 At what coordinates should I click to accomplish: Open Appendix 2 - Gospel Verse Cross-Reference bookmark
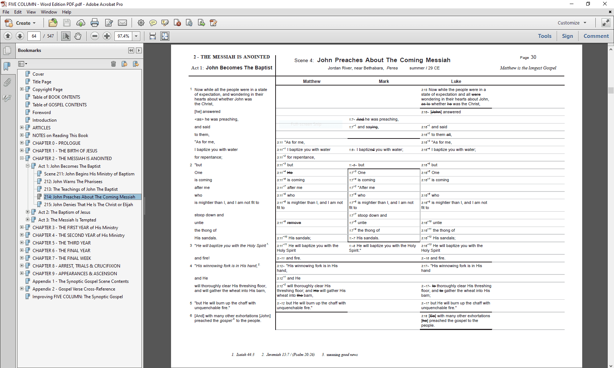pyautogui.click(x=74, y=289)
